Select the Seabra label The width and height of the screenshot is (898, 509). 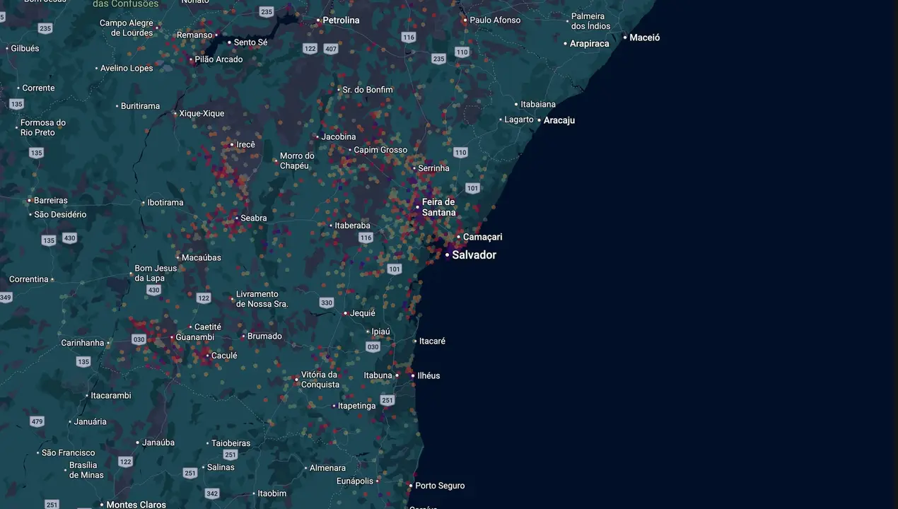(254, 218)
